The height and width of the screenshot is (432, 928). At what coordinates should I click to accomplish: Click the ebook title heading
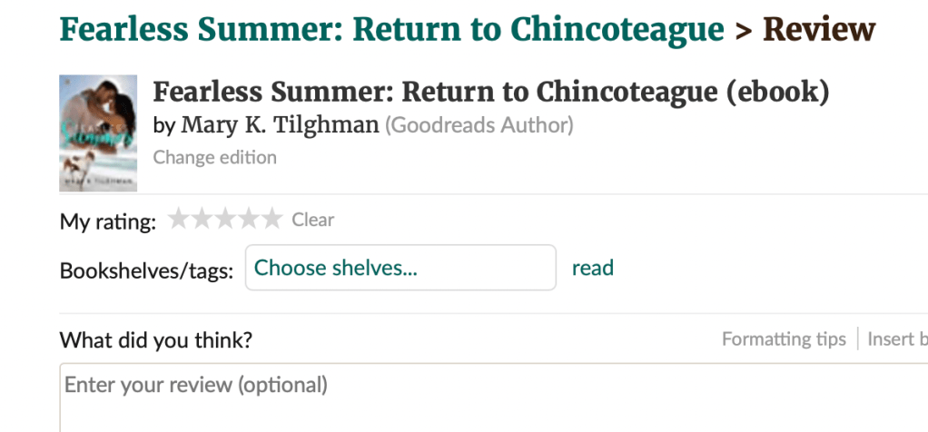(491, 92)
